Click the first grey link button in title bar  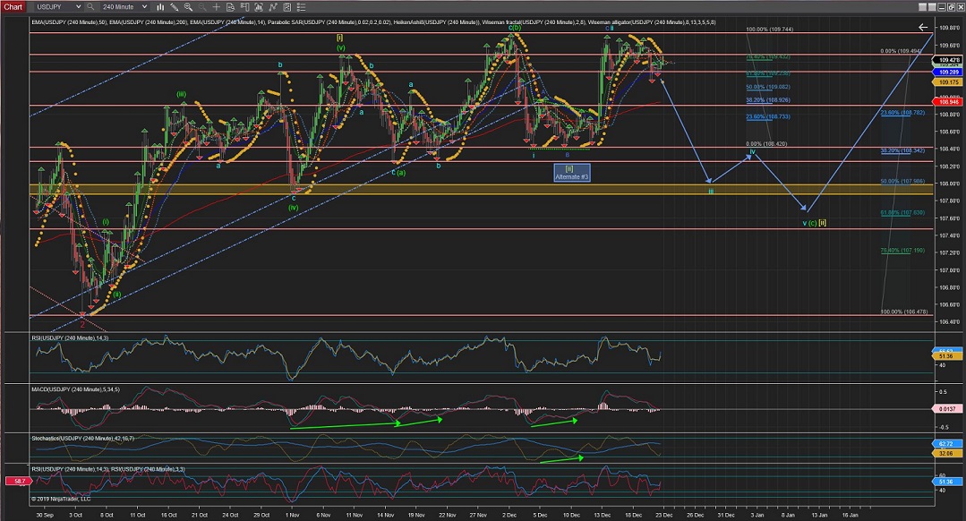point(922,7)
